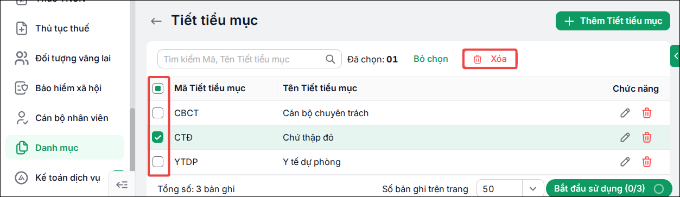Click the search magnifier icon

point(330,59)
